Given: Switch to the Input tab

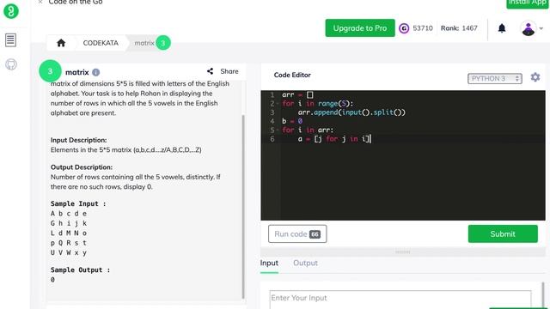Looking at the screenshot, I should tap(269, 264).
